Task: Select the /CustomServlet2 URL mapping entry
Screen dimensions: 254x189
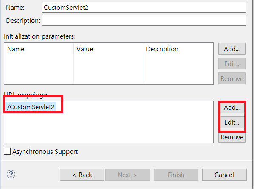Action: point(31,107)
